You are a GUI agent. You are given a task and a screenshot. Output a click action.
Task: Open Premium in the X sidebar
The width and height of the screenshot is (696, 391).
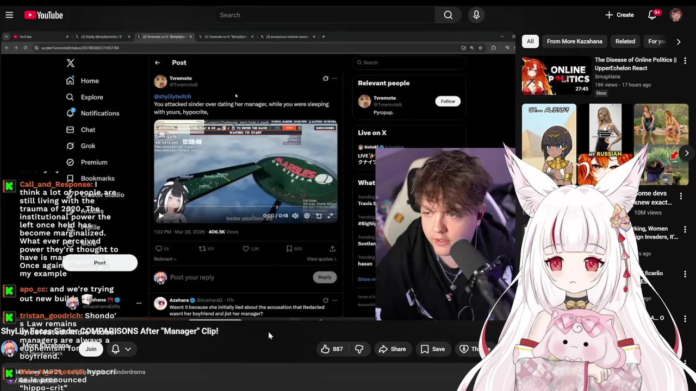tap(86, 162)
